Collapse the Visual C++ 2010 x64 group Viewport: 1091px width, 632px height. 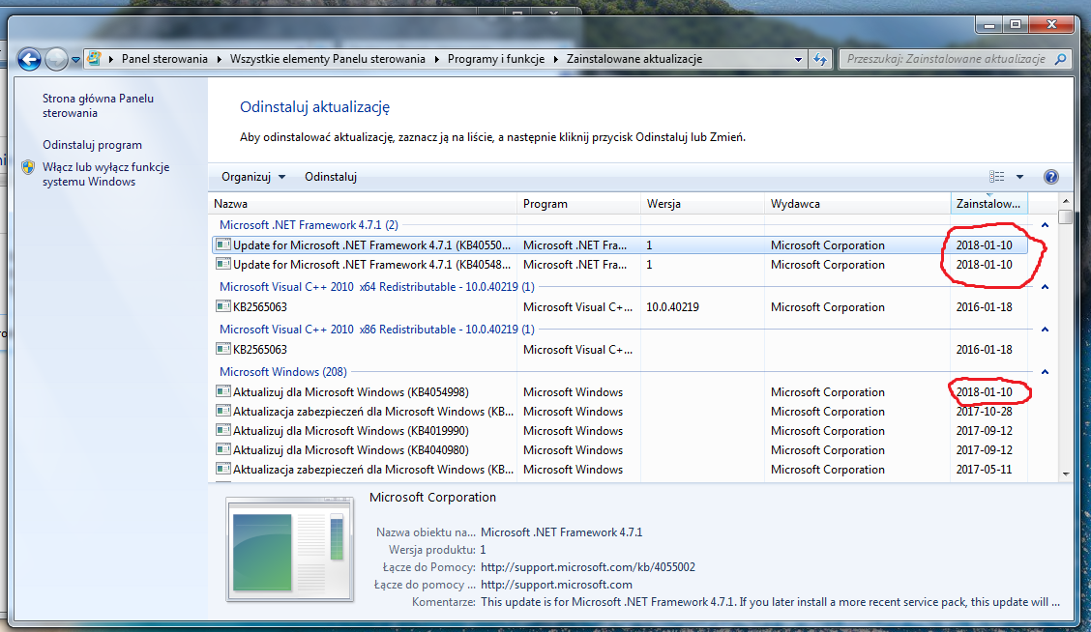pos(1045,287)
